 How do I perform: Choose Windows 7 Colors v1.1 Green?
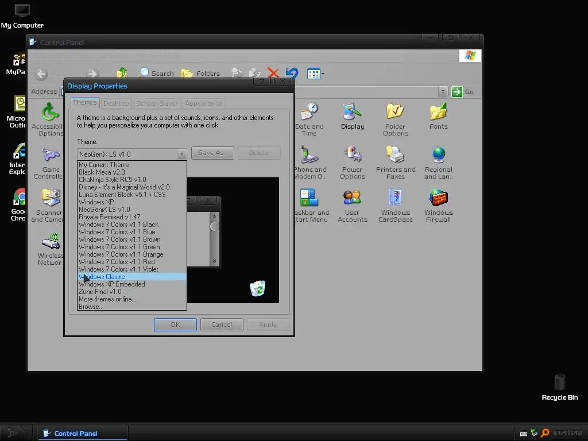(x=131, y=247)
